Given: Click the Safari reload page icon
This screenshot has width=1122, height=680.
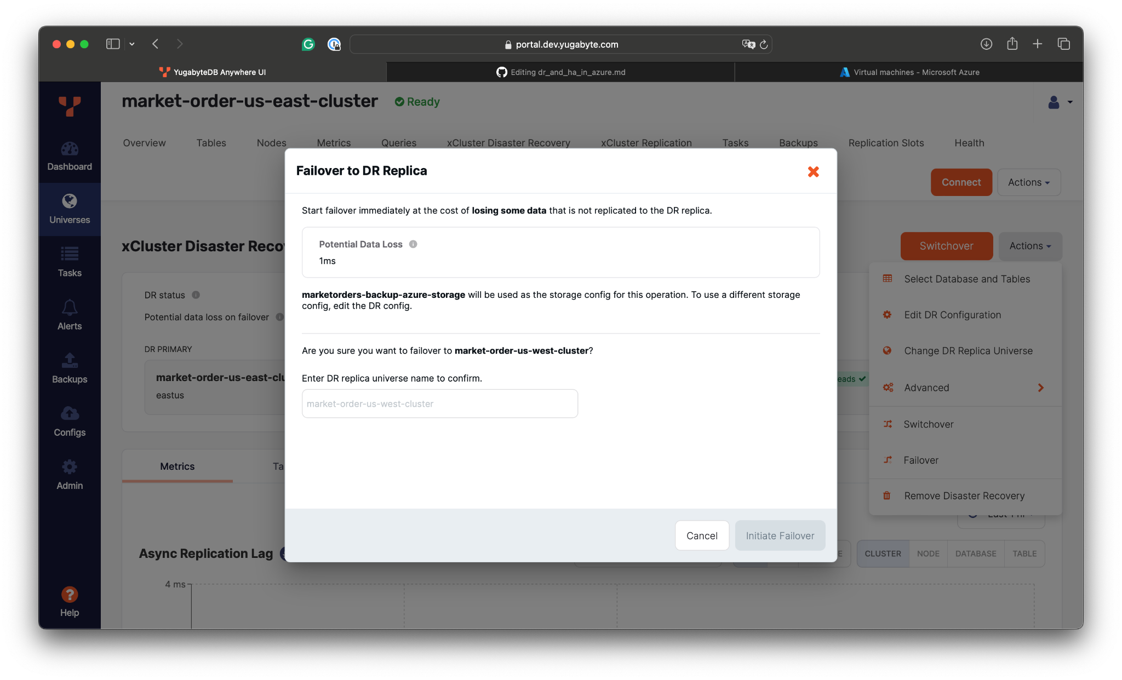Looking at the screenshot, I should click(764, 44).
